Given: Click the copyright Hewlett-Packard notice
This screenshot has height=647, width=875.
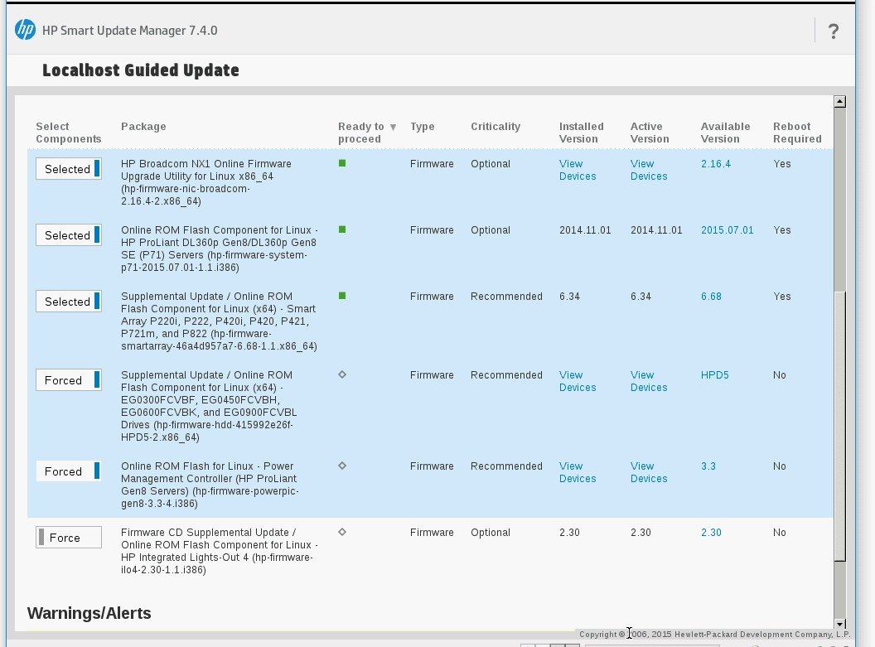Looking at the screenshot, I should (714, 635).
